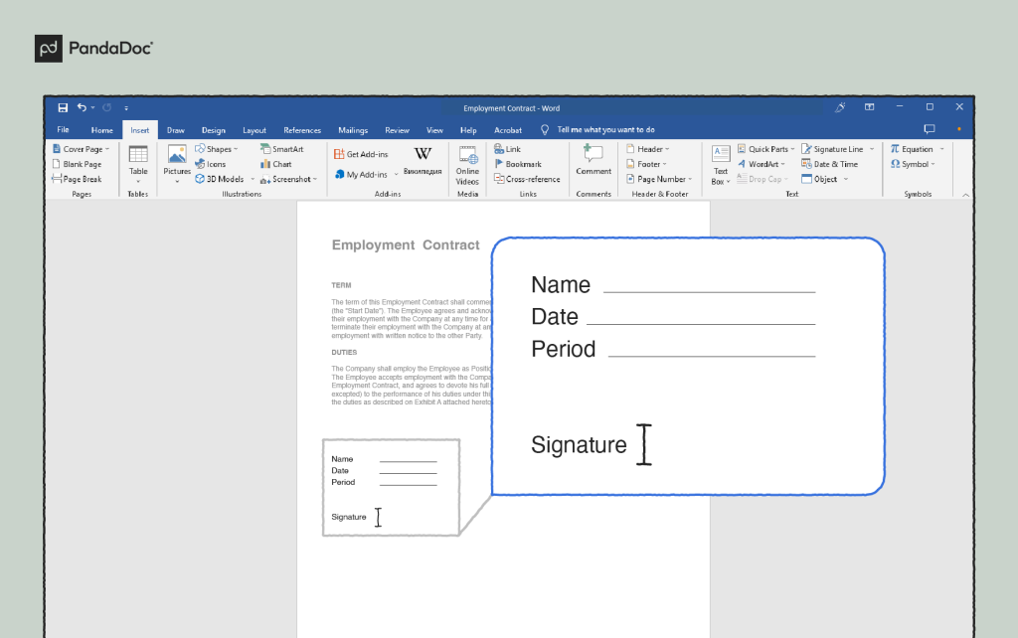Click the Redo icon in title bar
Screen dimensions: 1018x638
click(x=107, y=107)
